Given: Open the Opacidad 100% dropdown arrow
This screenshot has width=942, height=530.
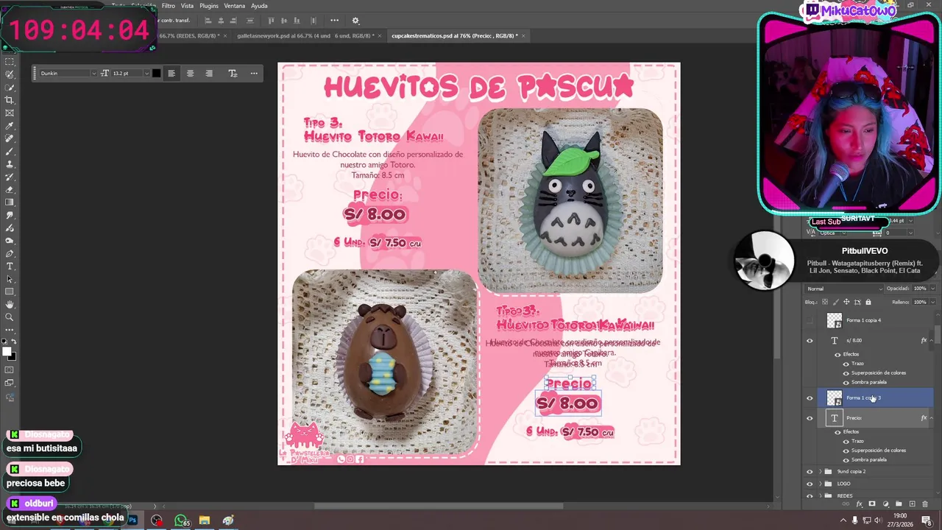Looking at the screenshot, I should (932, 289).
